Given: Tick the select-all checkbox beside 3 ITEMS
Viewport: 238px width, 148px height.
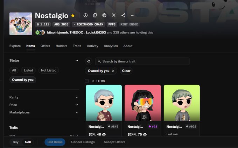Looking at the screenshot, I should click(x=87, y=81).
